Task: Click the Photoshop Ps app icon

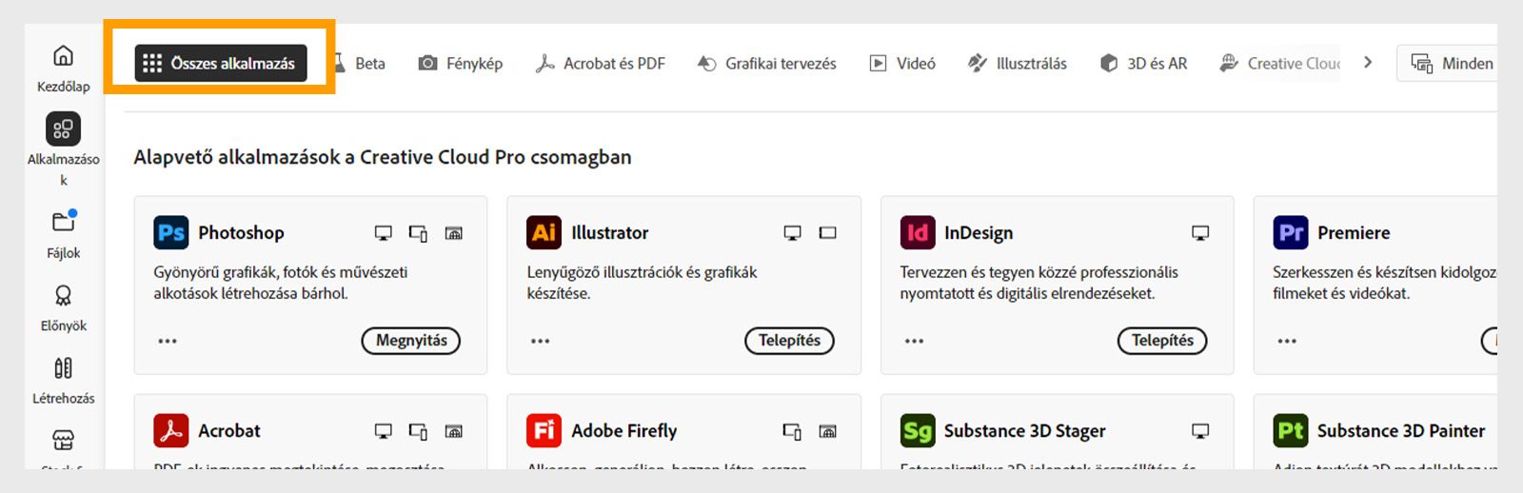Action: (171, 232)
